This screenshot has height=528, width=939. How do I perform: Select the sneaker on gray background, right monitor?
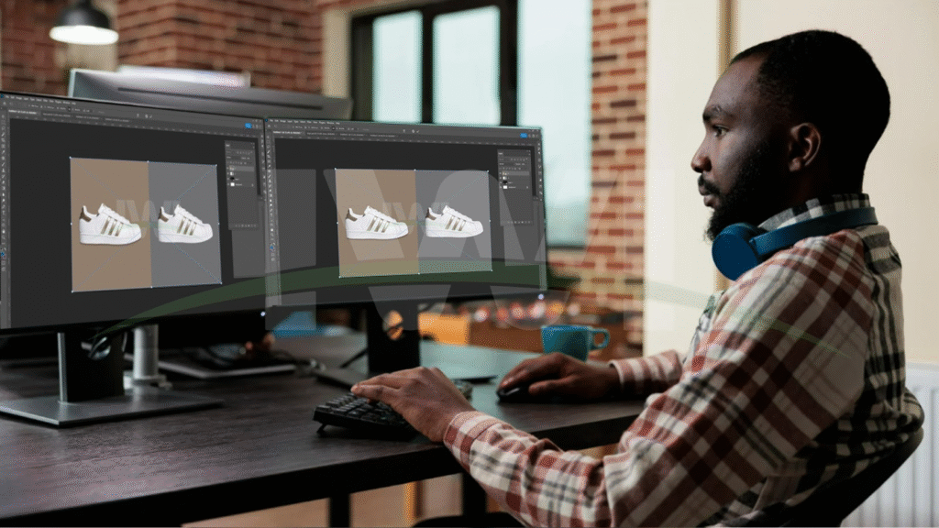point(454,222)
